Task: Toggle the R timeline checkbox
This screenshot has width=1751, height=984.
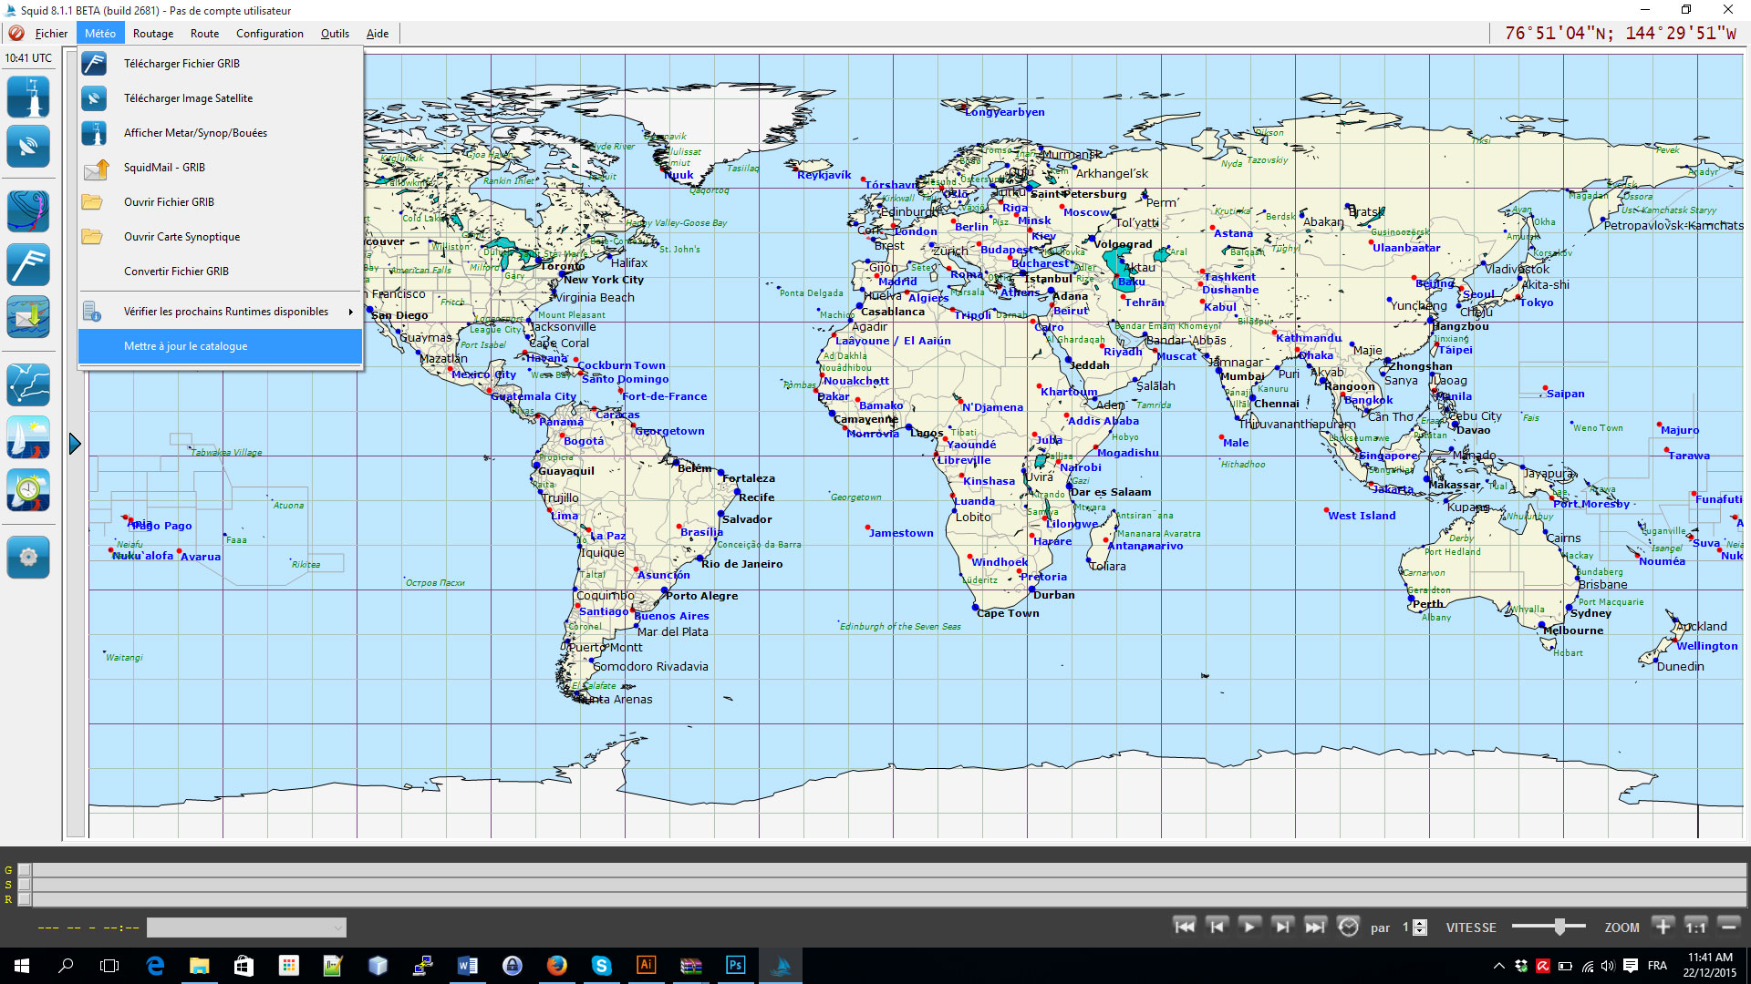Action: pos(25,899)
